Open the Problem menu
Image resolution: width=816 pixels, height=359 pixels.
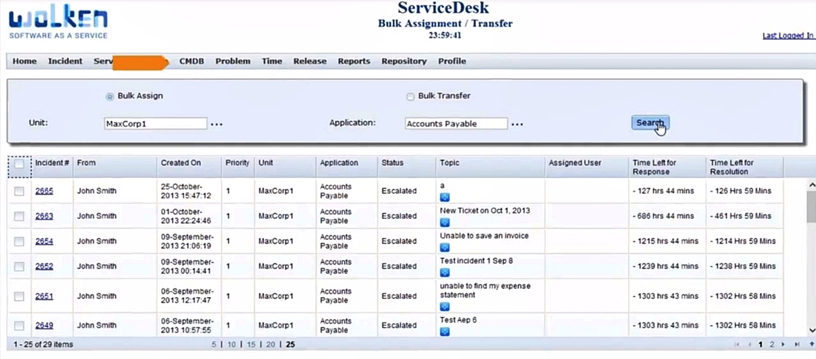click(x=233, y=61)
